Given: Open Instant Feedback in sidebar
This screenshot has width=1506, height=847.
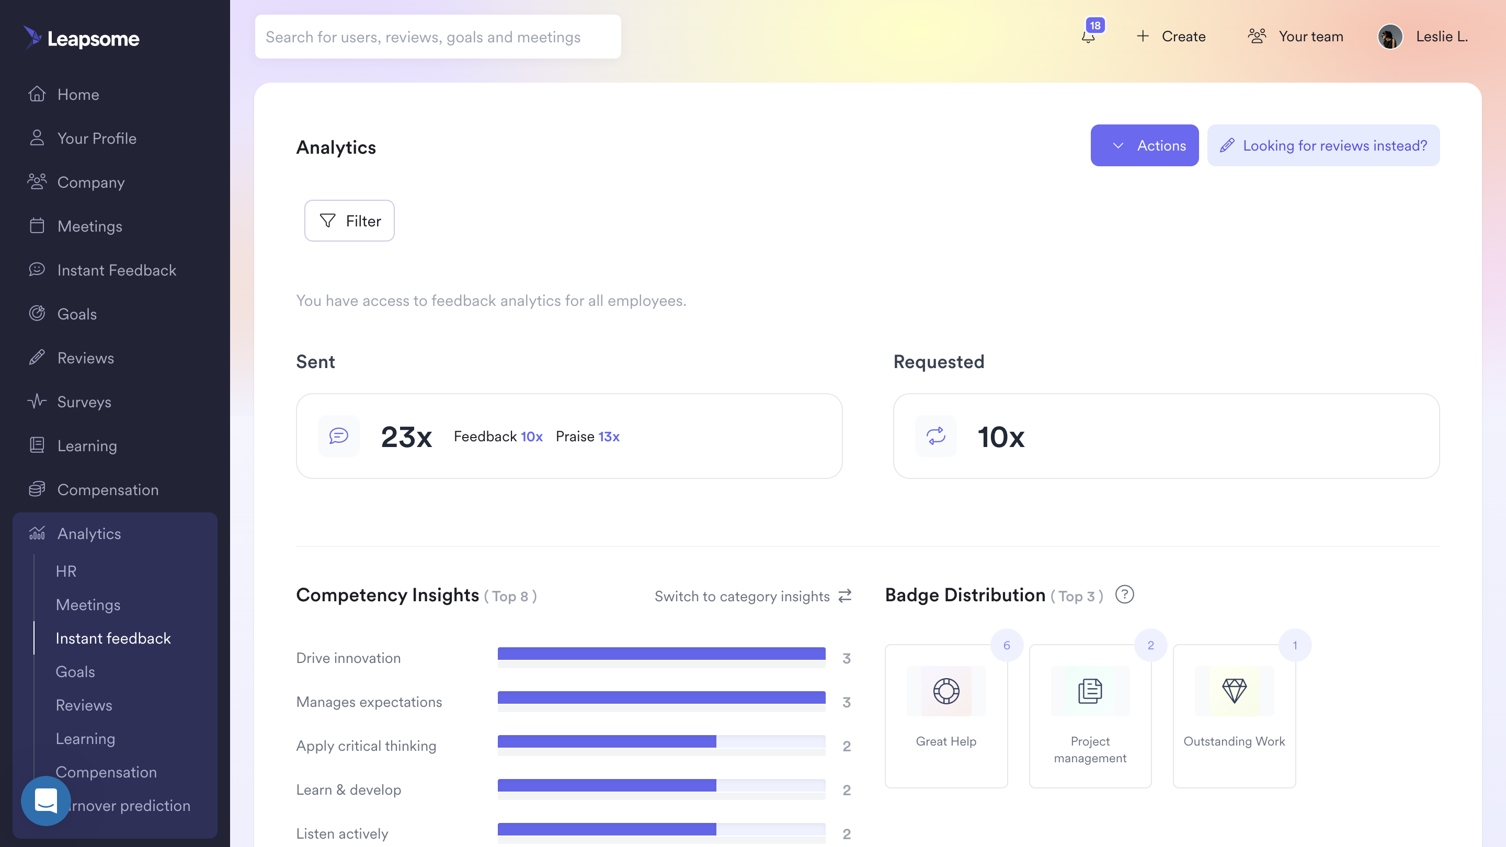Looking at the screenshot, I should (116, 270).
